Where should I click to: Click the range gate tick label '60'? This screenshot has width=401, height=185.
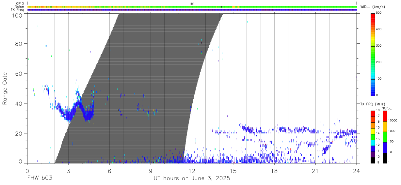pos(19,74)
